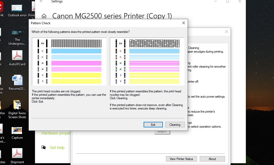
Task: Go back with Settings back arrow
Action: (x=41, y=2)
